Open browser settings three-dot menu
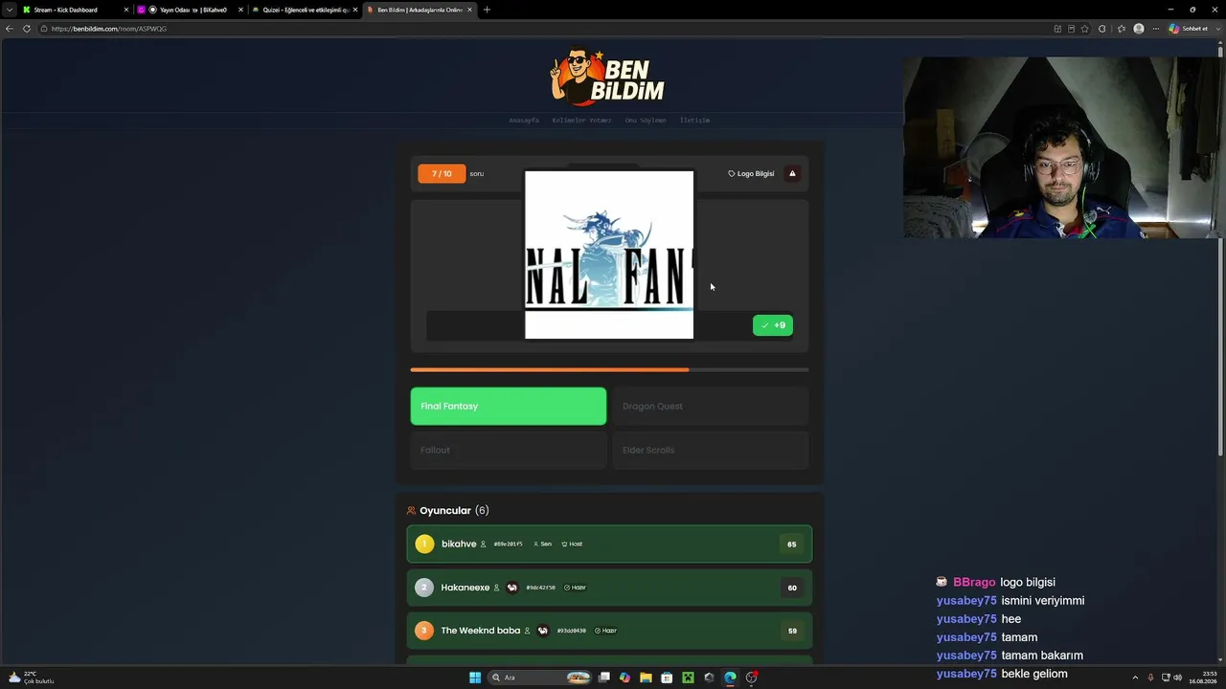The height and width of the screenshot is (689, 1226). point(1156,29)
